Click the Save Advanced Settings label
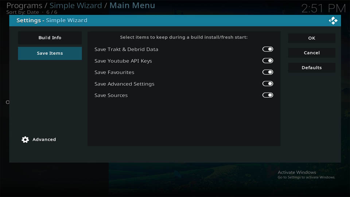This screenshot has width=350, height=197. pyautogui.click(x=124, y=84)
